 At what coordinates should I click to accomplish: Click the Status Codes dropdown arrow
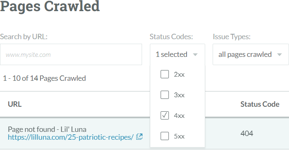click(x=195, y=55)
